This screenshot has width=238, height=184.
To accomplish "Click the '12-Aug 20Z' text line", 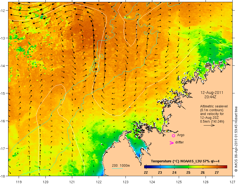I will tap(210, 118).
